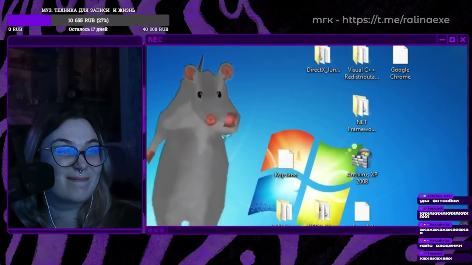Open the Visual C++ Redistributa... folder

pos(361,55)
